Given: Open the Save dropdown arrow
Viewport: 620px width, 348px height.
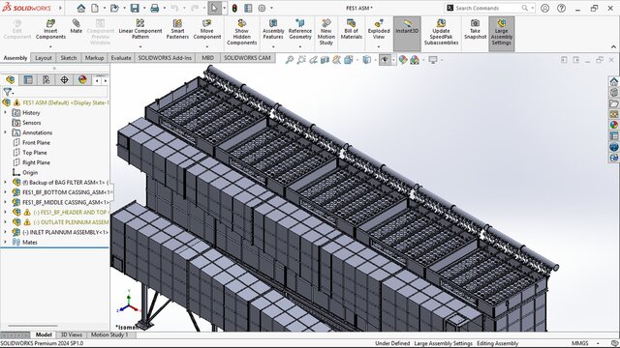Looking at the screenshot, I should click(144, 8).
